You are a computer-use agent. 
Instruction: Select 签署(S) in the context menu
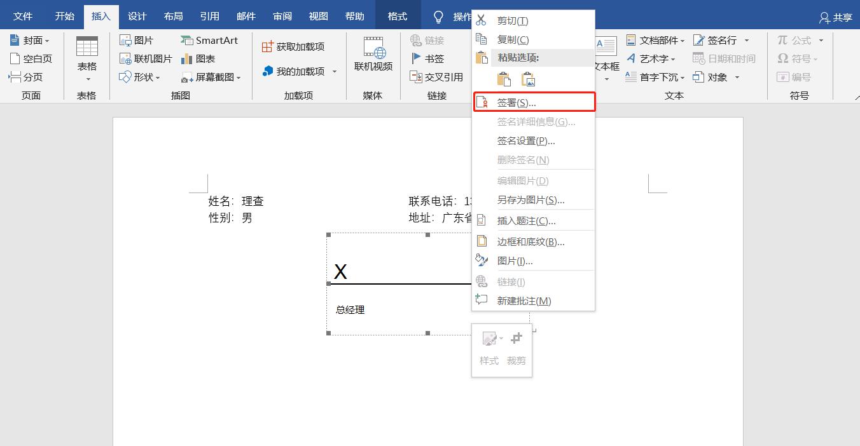pos(533,101)
